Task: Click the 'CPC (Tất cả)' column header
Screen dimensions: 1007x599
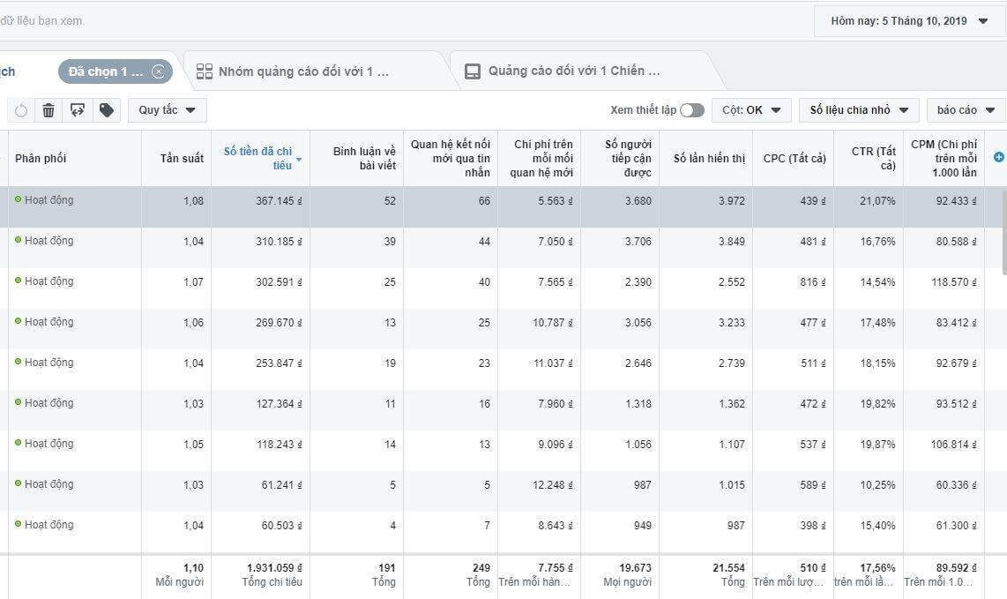Action: click(x=794, y=158)
